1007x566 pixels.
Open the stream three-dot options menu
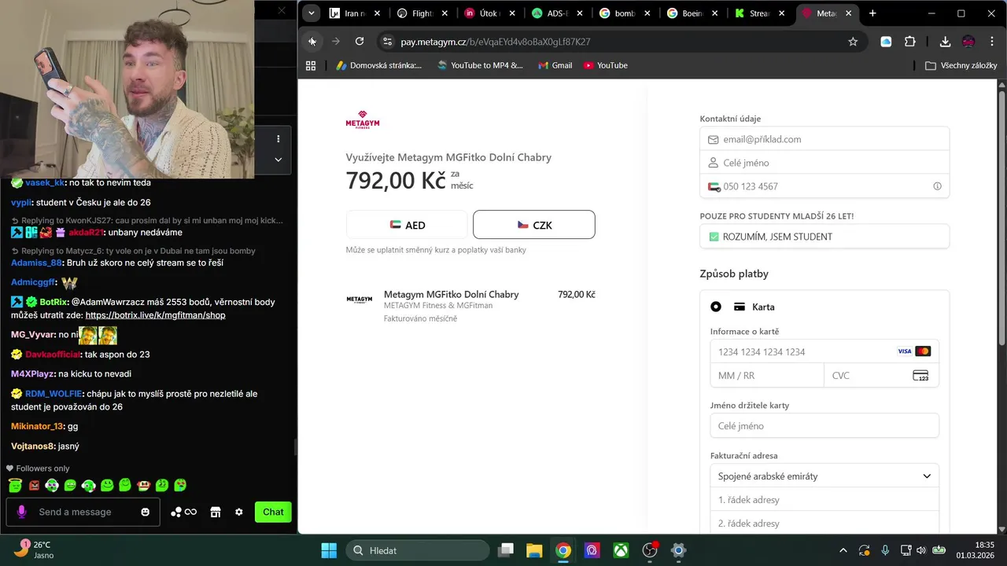pyautogui.click(x=278, y=139)
